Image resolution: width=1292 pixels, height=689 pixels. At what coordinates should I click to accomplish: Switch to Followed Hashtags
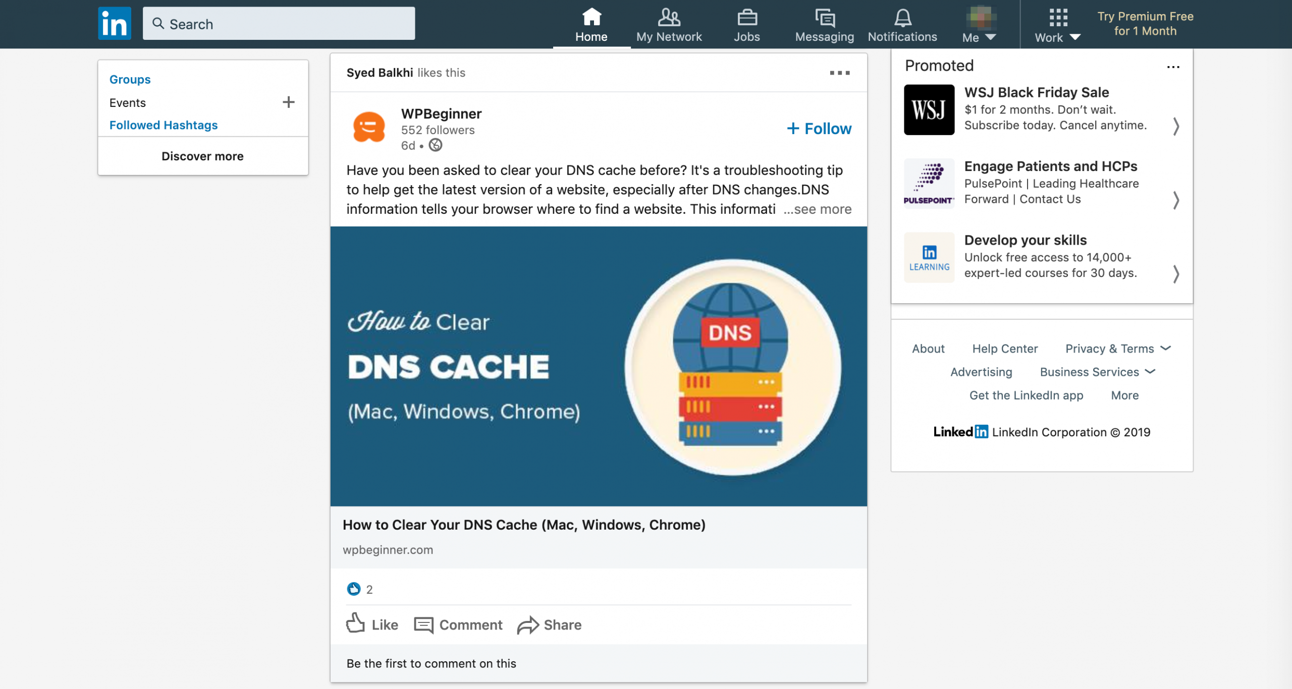tap(164, 125)
